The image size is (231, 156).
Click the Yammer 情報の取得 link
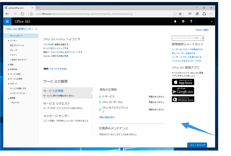coord(64,56)
